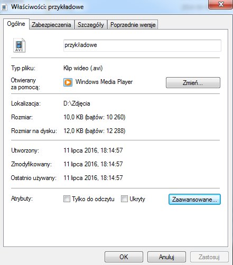Select the Poprzednie wersje tab
This screenshot has width=233, height=265.
point(133,25)
